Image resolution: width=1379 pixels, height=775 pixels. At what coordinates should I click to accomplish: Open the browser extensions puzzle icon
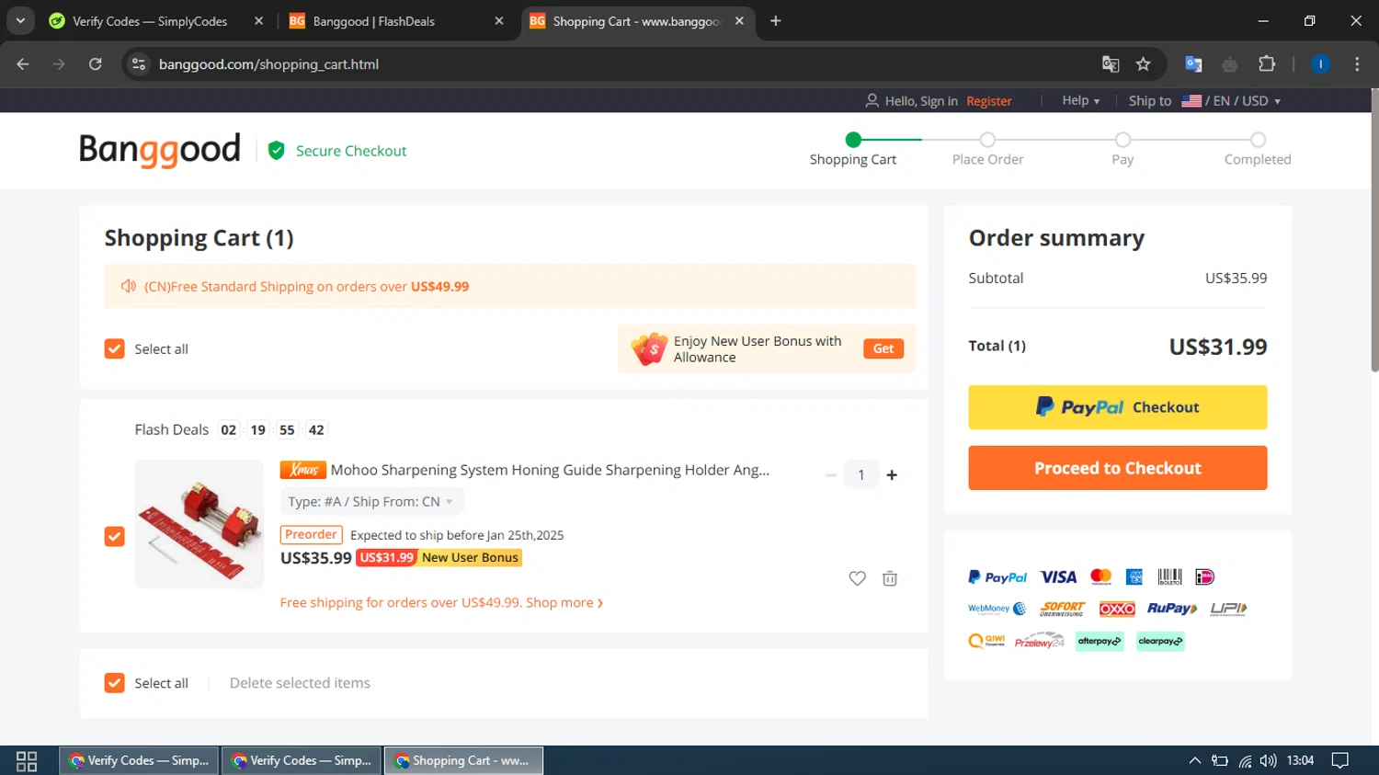[1267, 63]
